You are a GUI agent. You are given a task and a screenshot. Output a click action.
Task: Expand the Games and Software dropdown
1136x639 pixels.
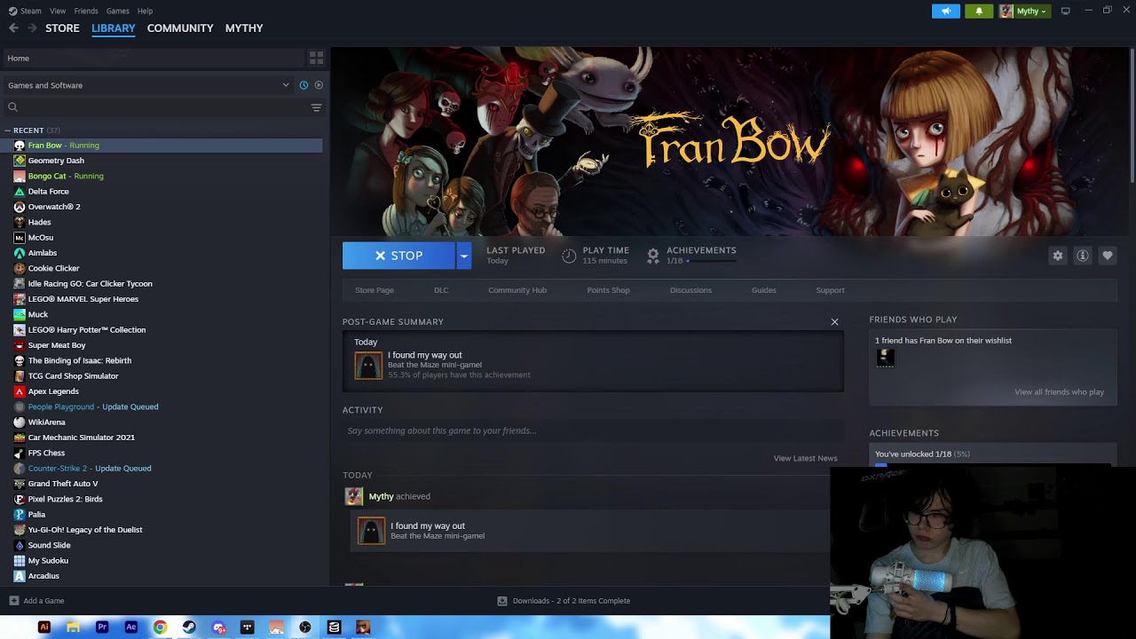tap(148, 85)
